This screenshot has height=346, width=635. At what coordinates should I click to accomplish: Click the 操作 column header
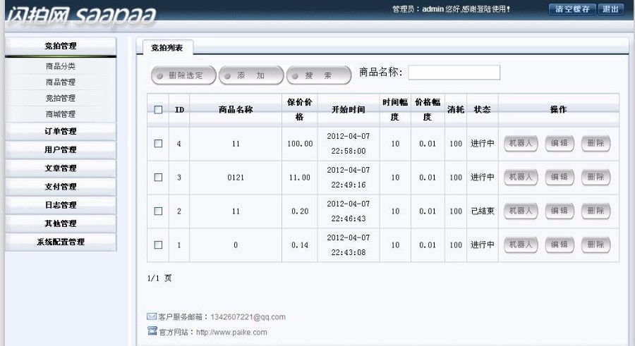(559, 110)
